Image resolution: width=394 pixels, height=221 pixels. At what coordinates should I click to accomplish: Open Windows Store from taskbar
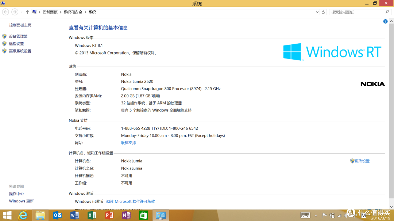(x=143, y=215)
